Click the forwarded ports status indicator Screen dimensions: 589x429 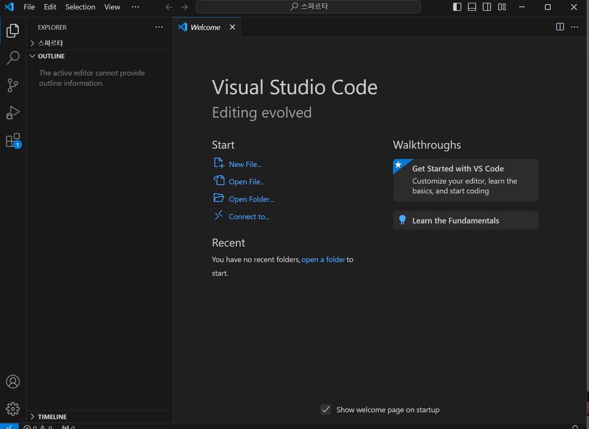(68, 427)
